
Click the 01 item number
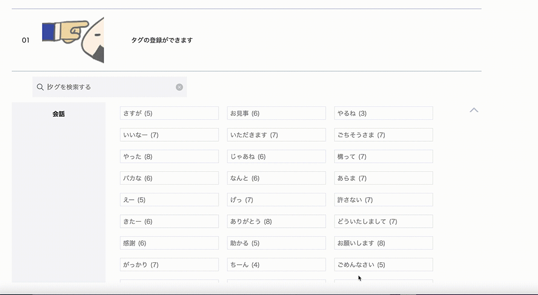click(26, 40)
